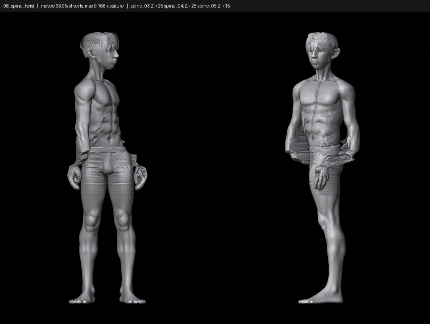Select the right figure with both feet overlapping

tap(322, 168)
